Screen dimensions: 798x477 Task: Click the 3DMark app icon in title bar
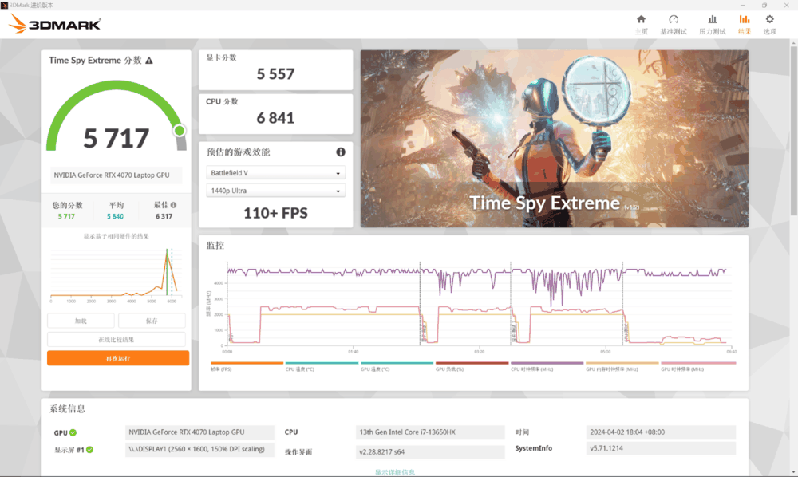click(x=6, y=5)
